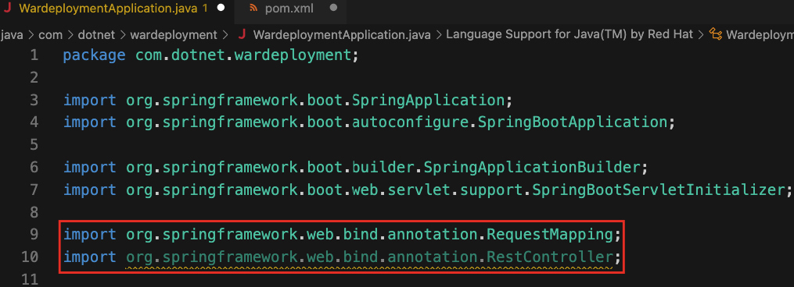Click the 'import' keyword on line 10
Screen dimensions: 794x287
pos(90,257)
